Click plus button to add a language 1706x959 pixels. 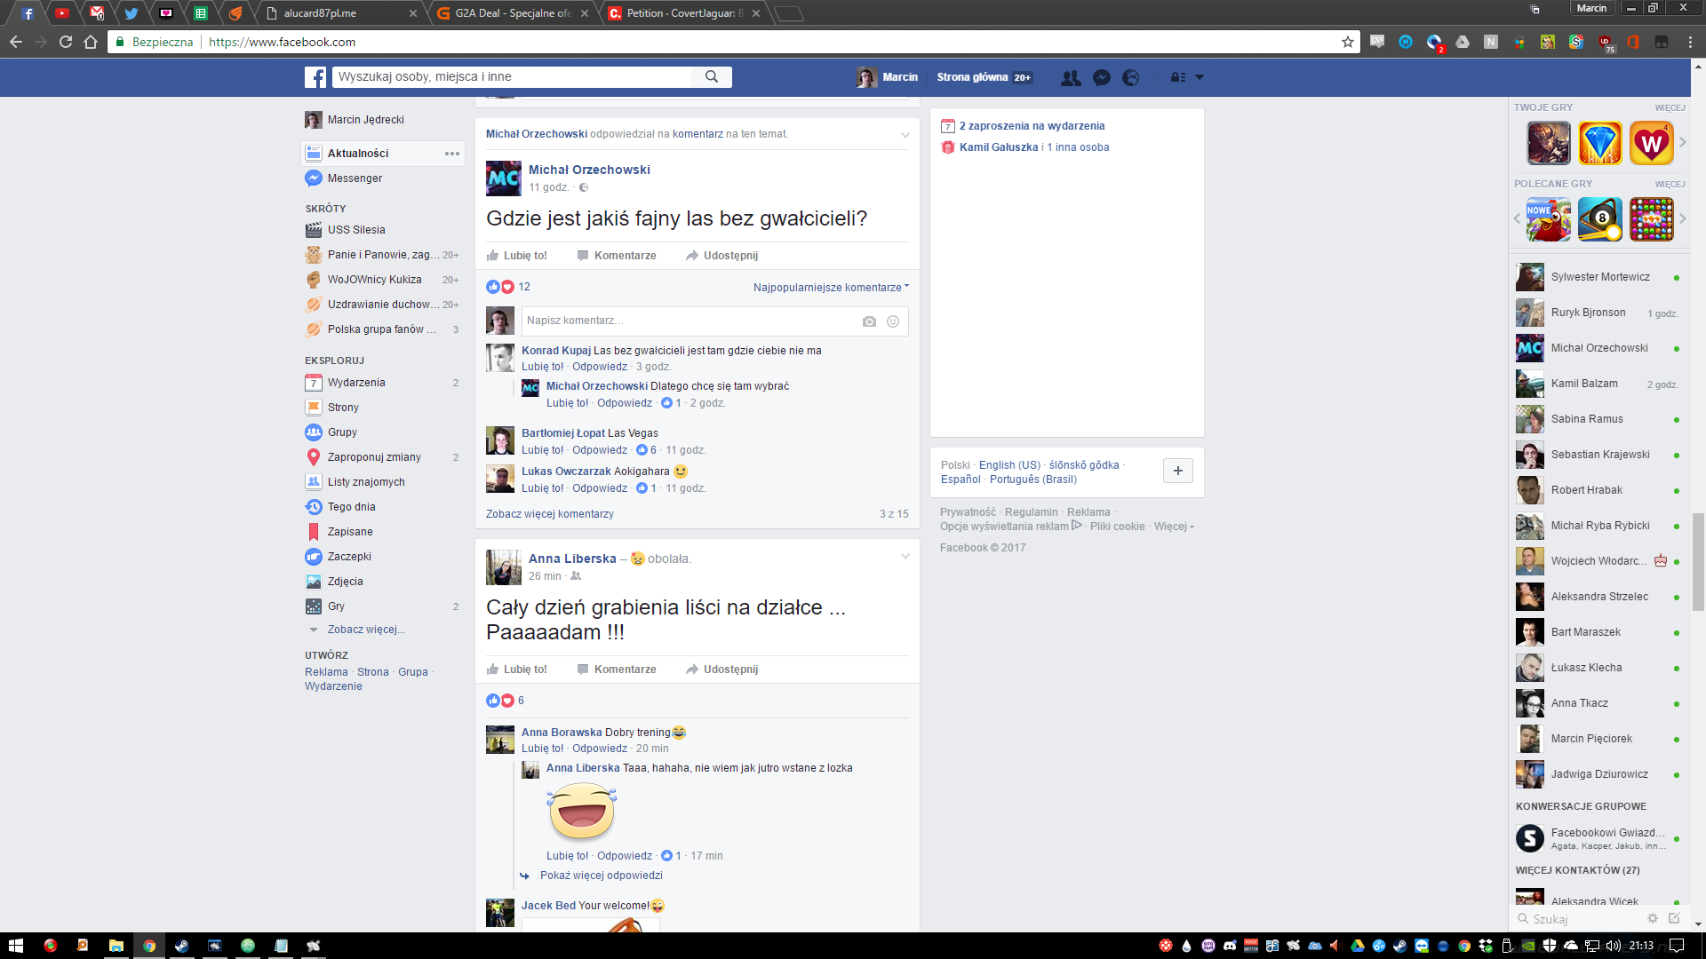click(x=1177, y=471)
